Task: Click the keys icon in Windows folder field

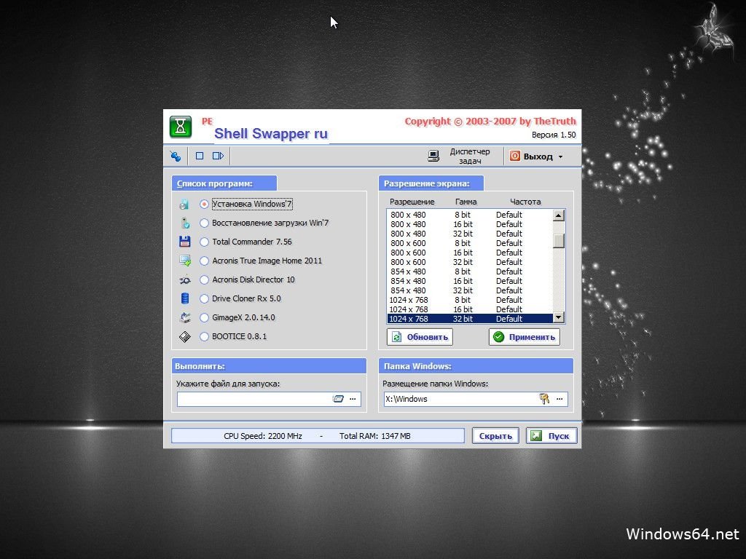Action: (x=543, y=399)
